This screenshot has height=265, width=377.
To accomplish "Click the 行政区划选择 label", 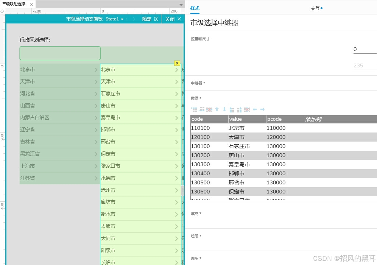I will 35,40.
